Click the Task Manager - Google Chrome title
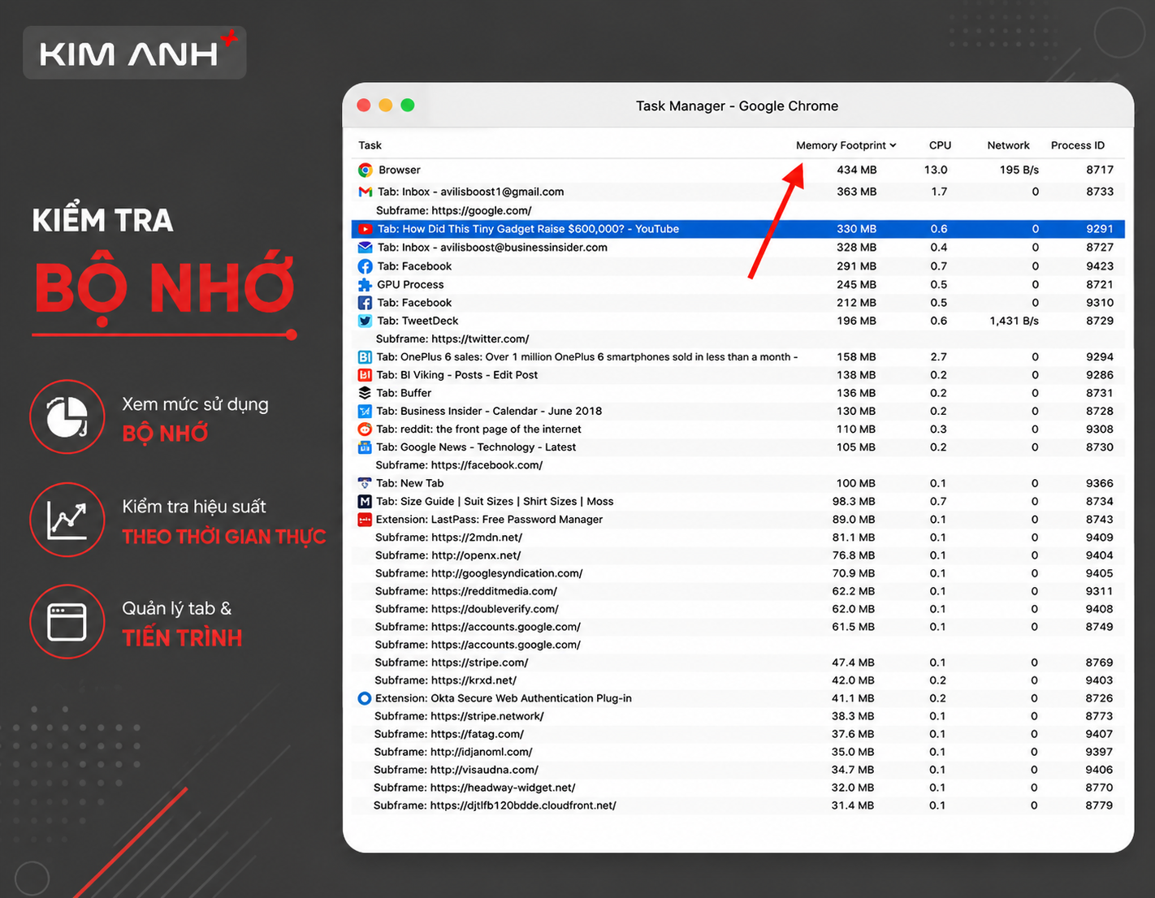 pos(737,106)
